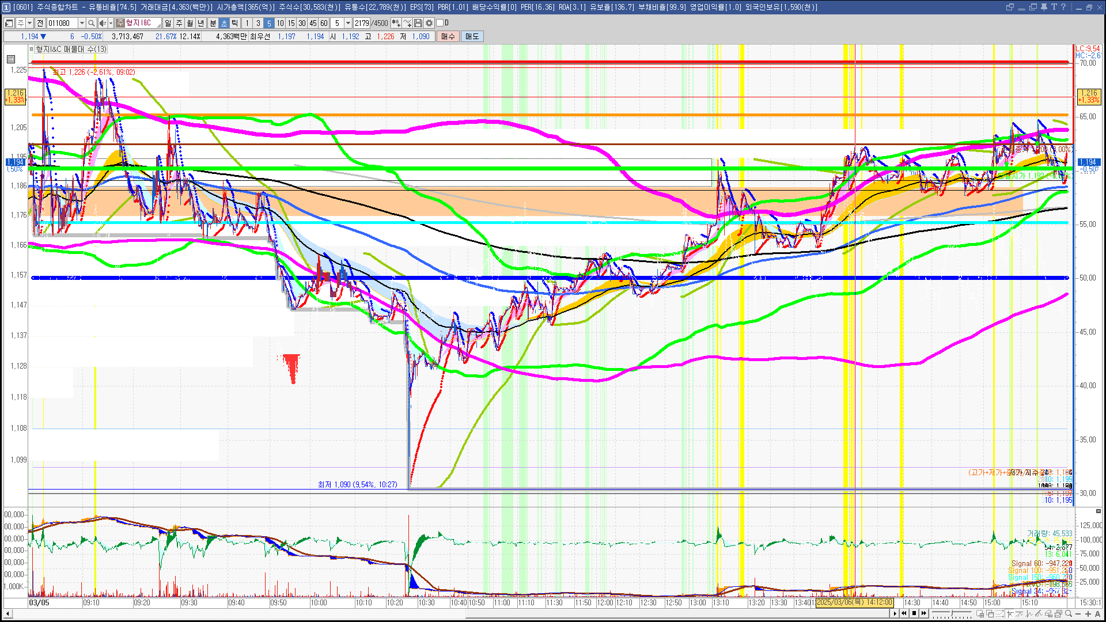Image resolution: width=1106 pixels, height=622 pixels.
Task: Click the data grid icon left of chart
Action: pyautogui.click(x=11, y=59)
